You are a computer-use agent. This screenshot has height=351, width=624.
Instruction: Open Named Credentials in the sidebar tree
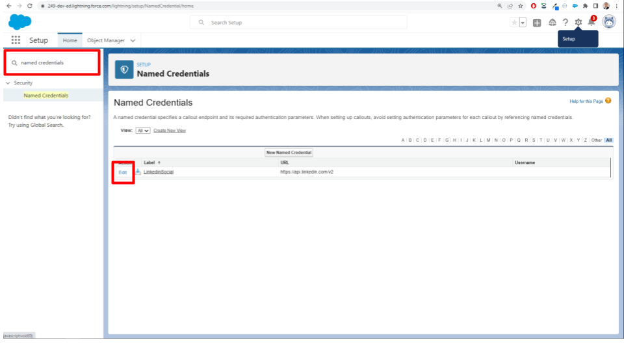45,96
